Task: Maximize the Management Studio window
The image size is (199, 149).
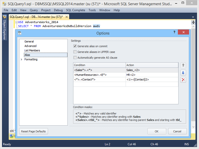Action: (183, 3)
